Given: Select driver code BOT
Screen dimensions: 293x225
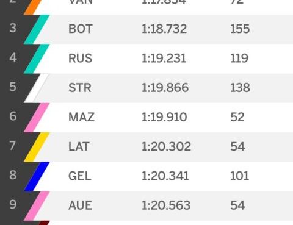Looking at the screenshot, I should pyautogui.click(x=81, y=29).
